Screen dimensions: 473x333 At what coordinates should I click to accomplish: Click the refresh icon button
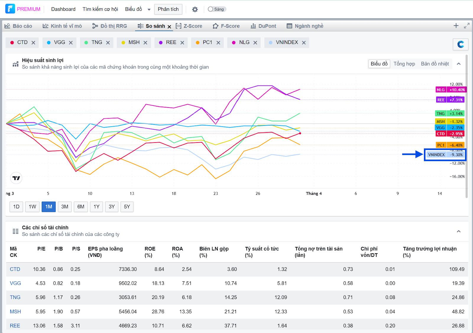[460, 44]
